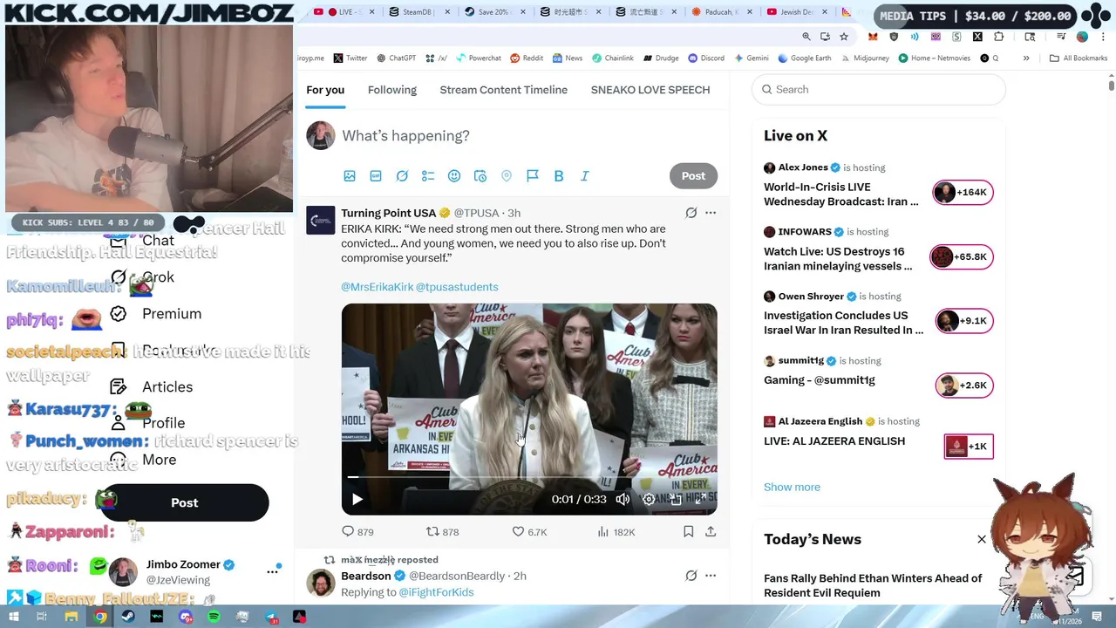Mute the video with the volume icon
The height and width of the screenshot is (628, 1116).
pyautogui.click(x=623, y=500)
